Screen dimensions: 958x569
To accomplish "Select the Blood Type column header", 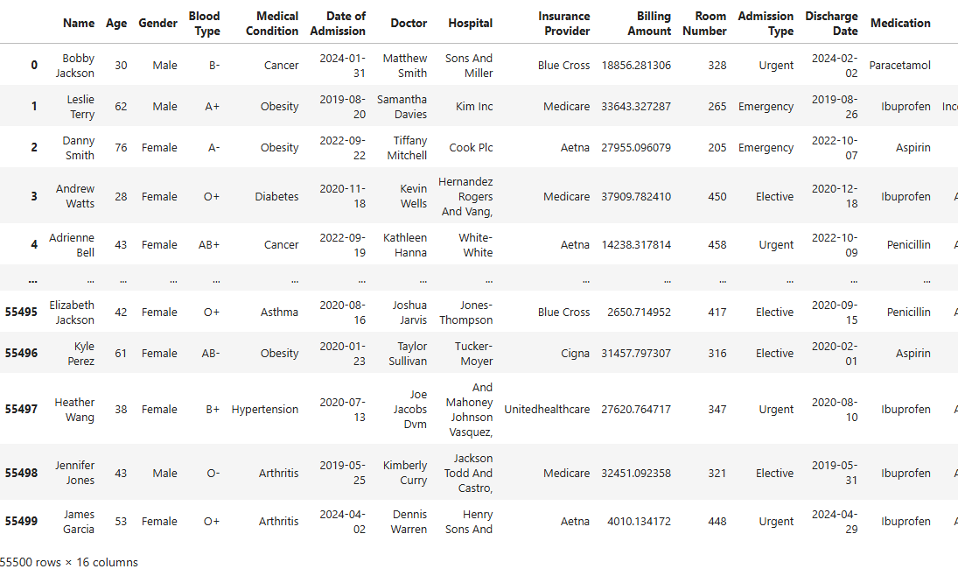I will coord(204,24).
